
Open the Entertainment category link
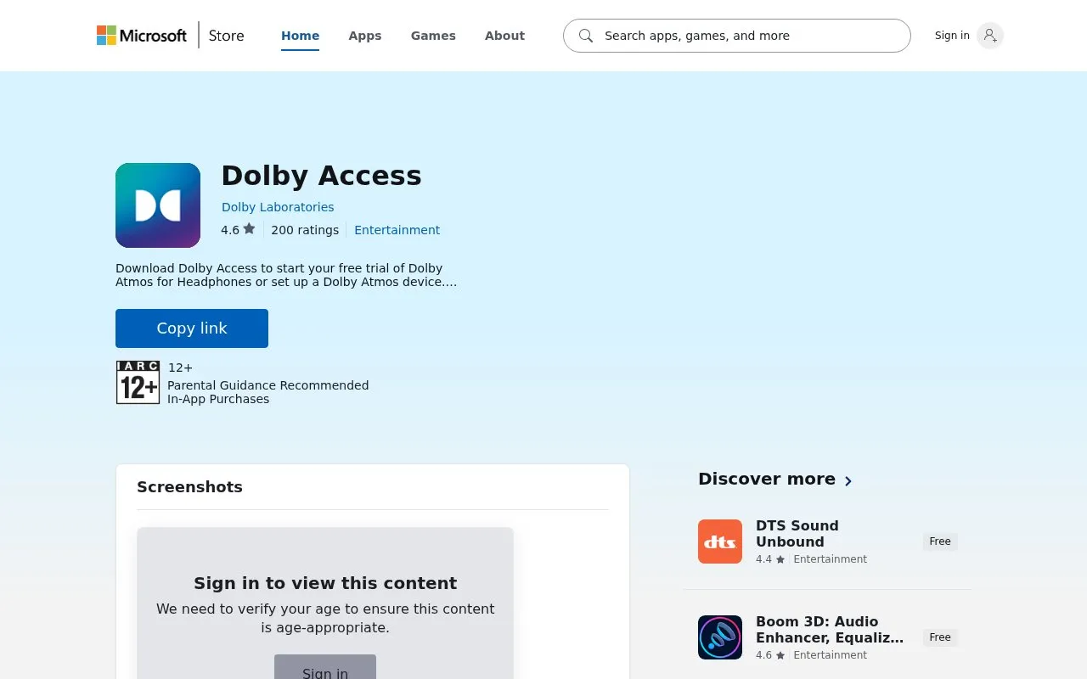(397, 230)
